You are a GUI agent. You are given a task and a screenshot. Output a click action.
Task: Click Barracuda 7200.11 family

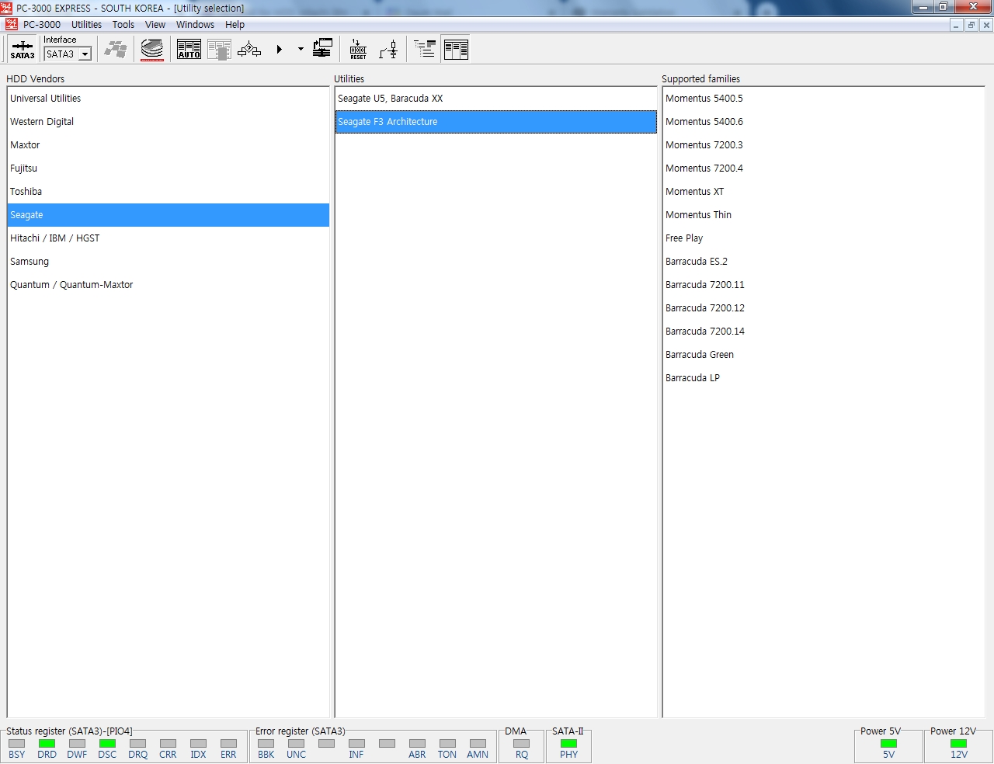pyautogui.click(x=824, y=285)
